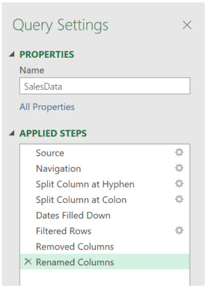The image size is (207, 288).
Task: Edit Split Column at Hyphen settings gear
Action: point(179,184)
